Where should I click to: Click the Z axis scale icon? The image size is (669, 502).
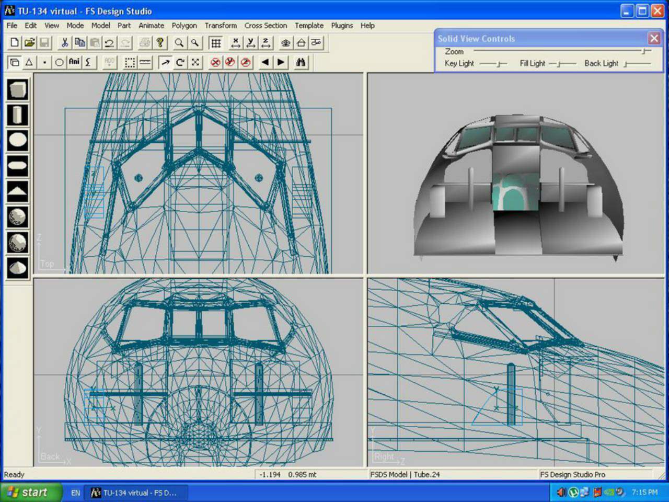pos(266,43)
